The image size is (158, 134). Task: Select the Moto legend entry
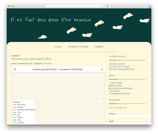tap(17, 120)
